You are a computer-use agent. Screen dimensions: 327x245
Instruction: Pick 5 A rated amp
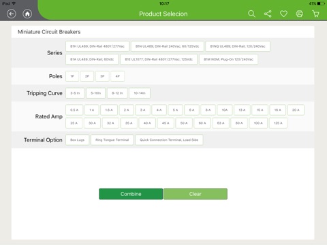[175, 110]
